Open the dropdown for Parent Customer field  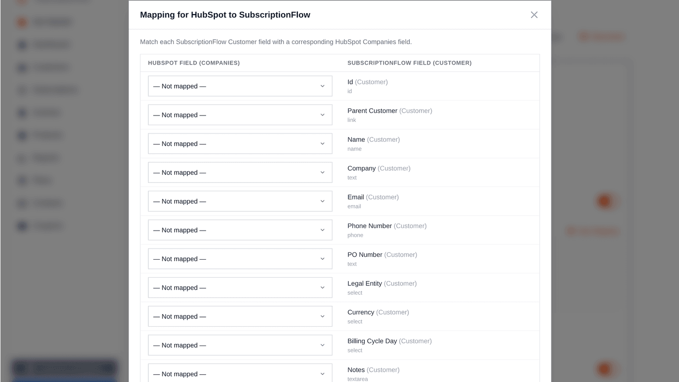tap(240, 115)
